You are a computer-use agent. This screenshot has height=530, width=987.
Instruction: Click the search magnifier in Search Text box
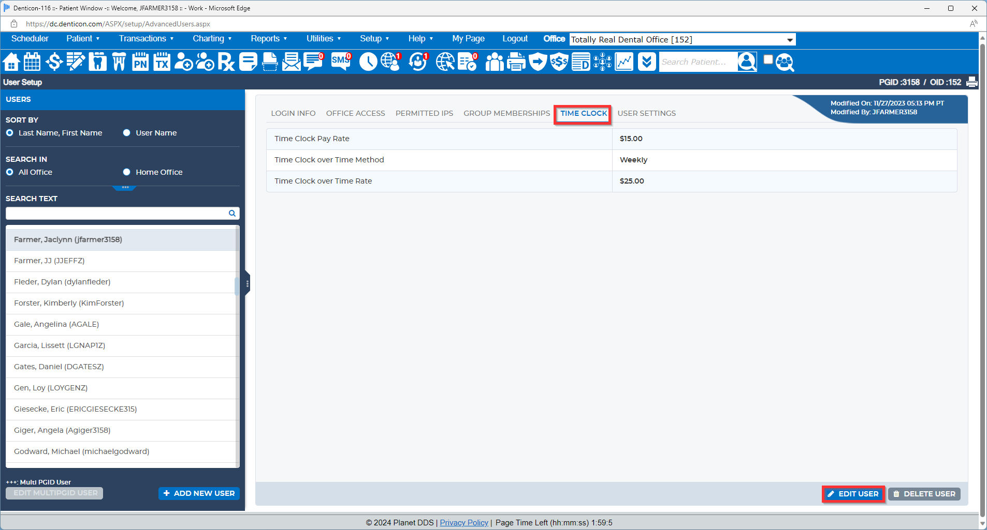(232, 213)
